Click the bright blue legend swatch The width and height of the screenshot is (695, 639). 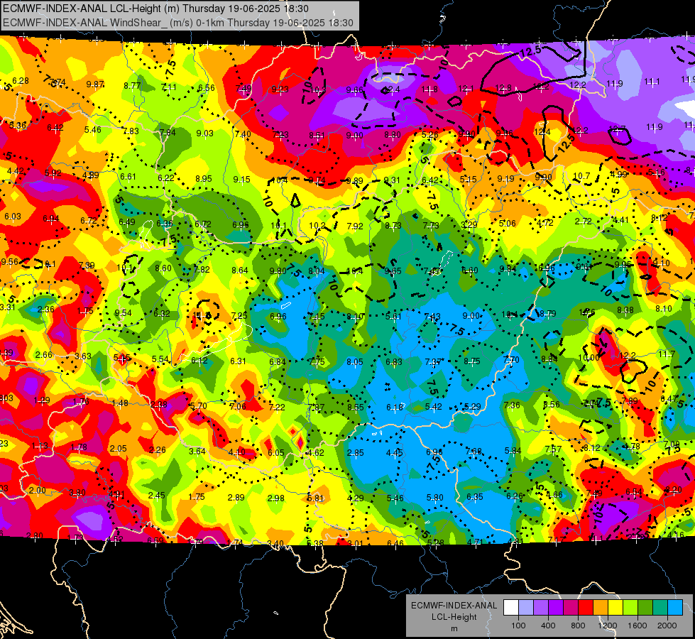[x=675, y=608]
